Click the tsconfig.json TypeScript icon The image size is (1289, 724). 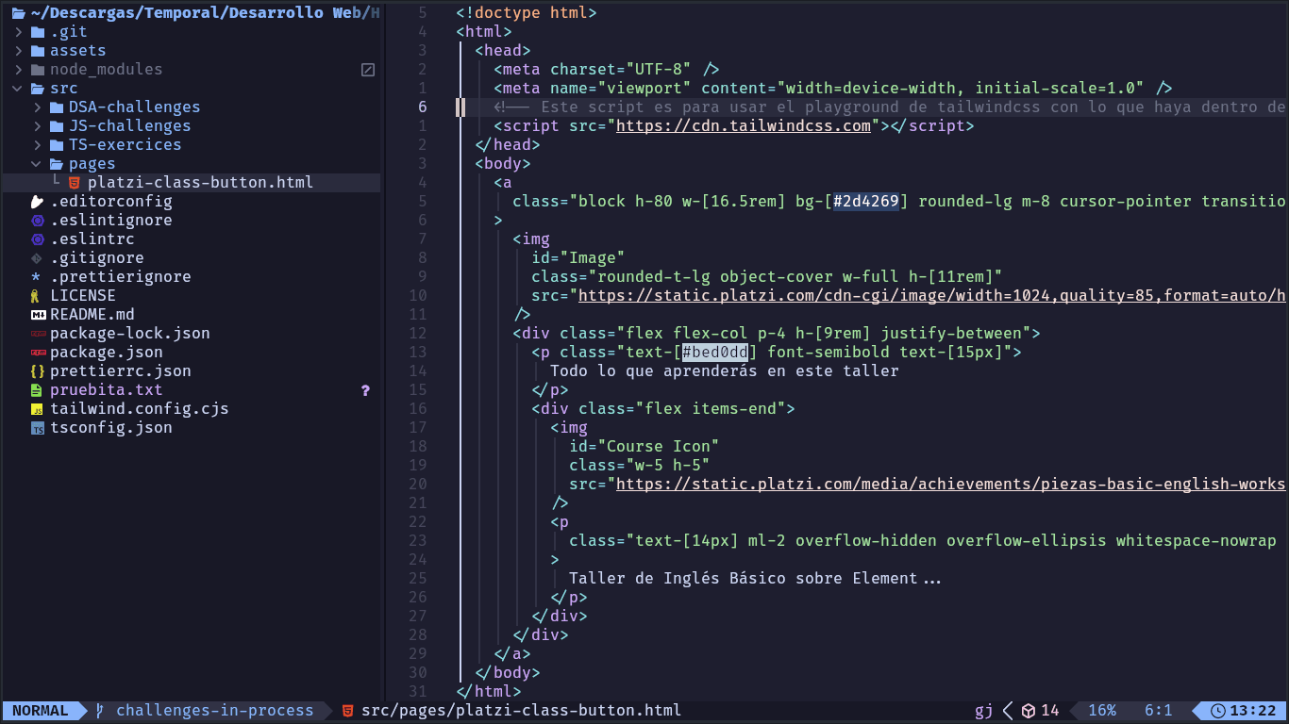point(38,428)
